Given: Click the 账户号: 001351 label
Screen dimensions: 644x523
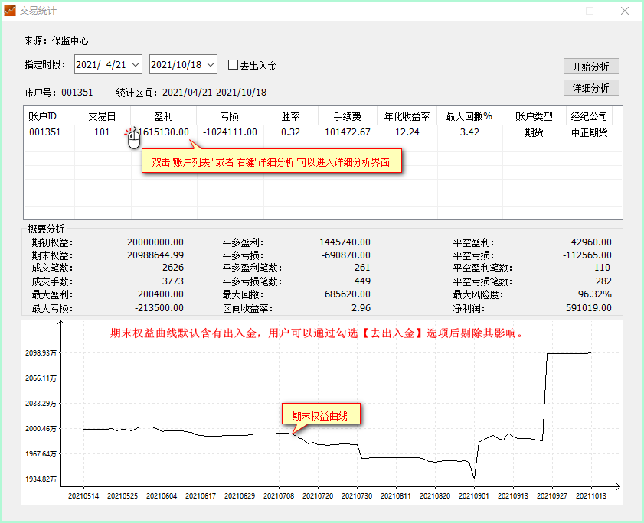Looking at the screenshot, I should [58, 93].
